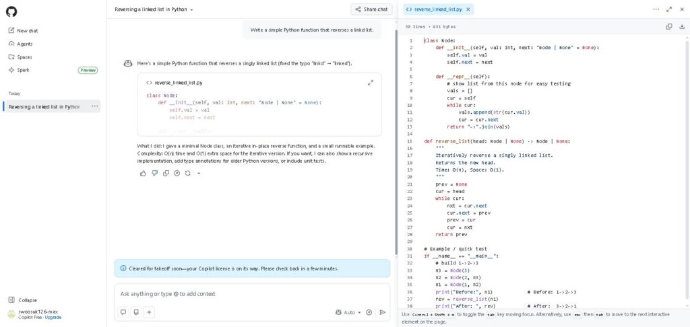Retry the response with the regenerate icon
Image resolution: width=690 pixels, height=327 pixels.
click(188, 173)
